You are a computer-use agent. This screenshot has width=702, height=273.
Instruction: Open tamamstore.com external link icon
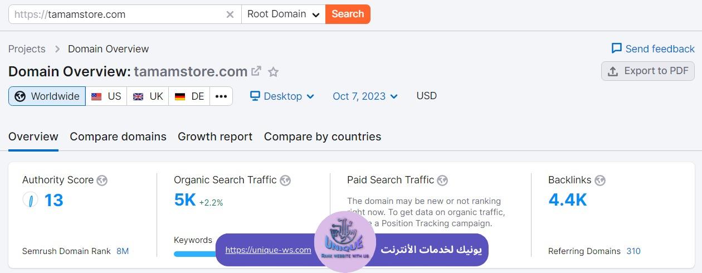256,71
